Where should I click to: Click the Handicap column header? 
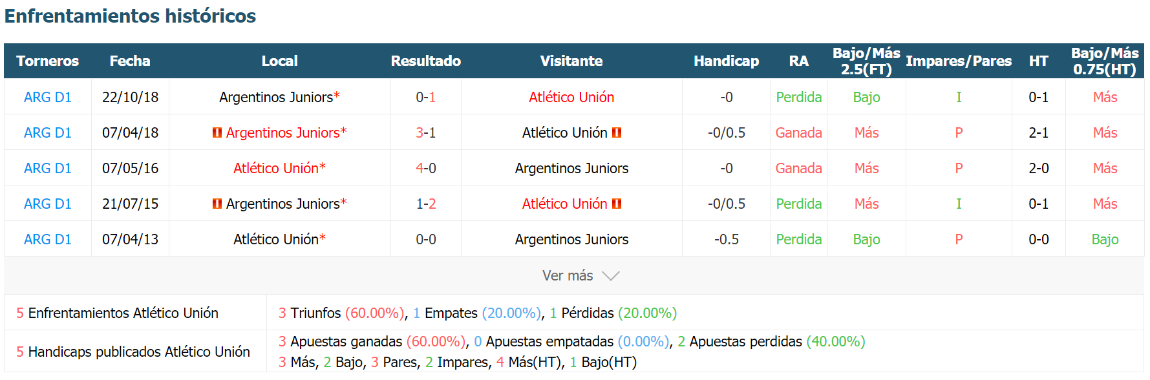pyautogui.click(x=727, y=61)
